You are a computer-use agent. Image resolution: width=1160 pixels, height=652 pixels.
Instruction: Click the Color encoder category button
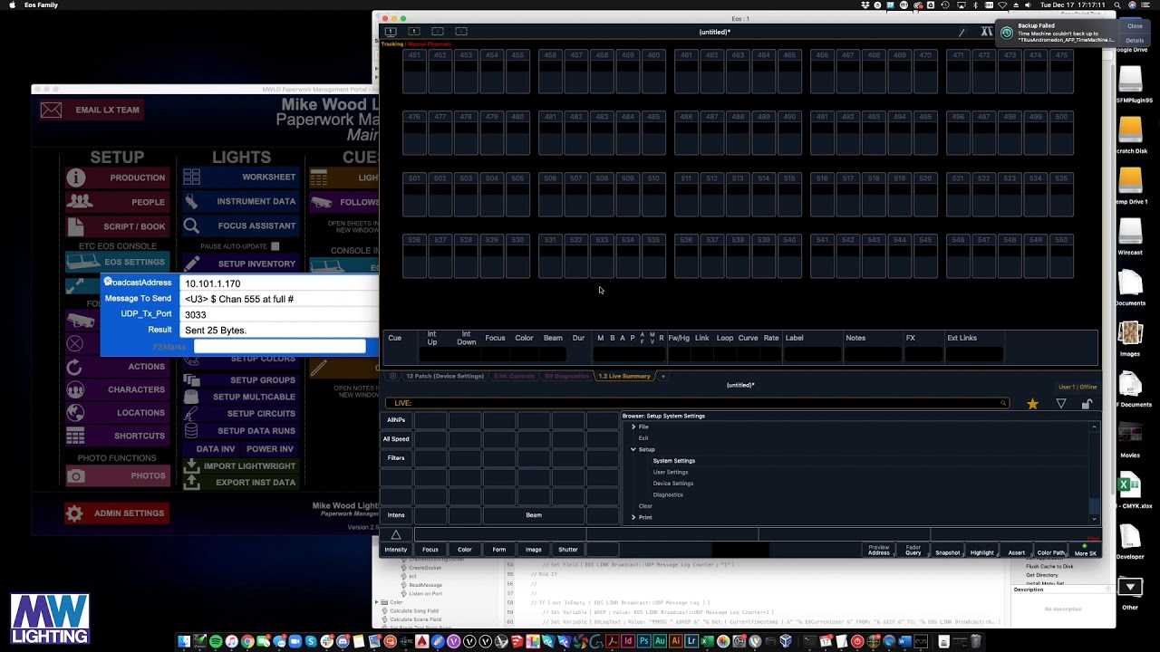465,550
